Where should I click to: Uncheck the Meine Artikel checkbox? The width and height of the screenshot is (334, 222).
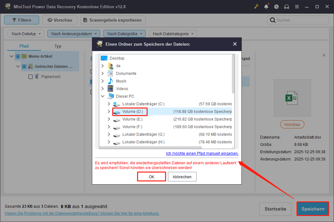[x=18, y=56]
